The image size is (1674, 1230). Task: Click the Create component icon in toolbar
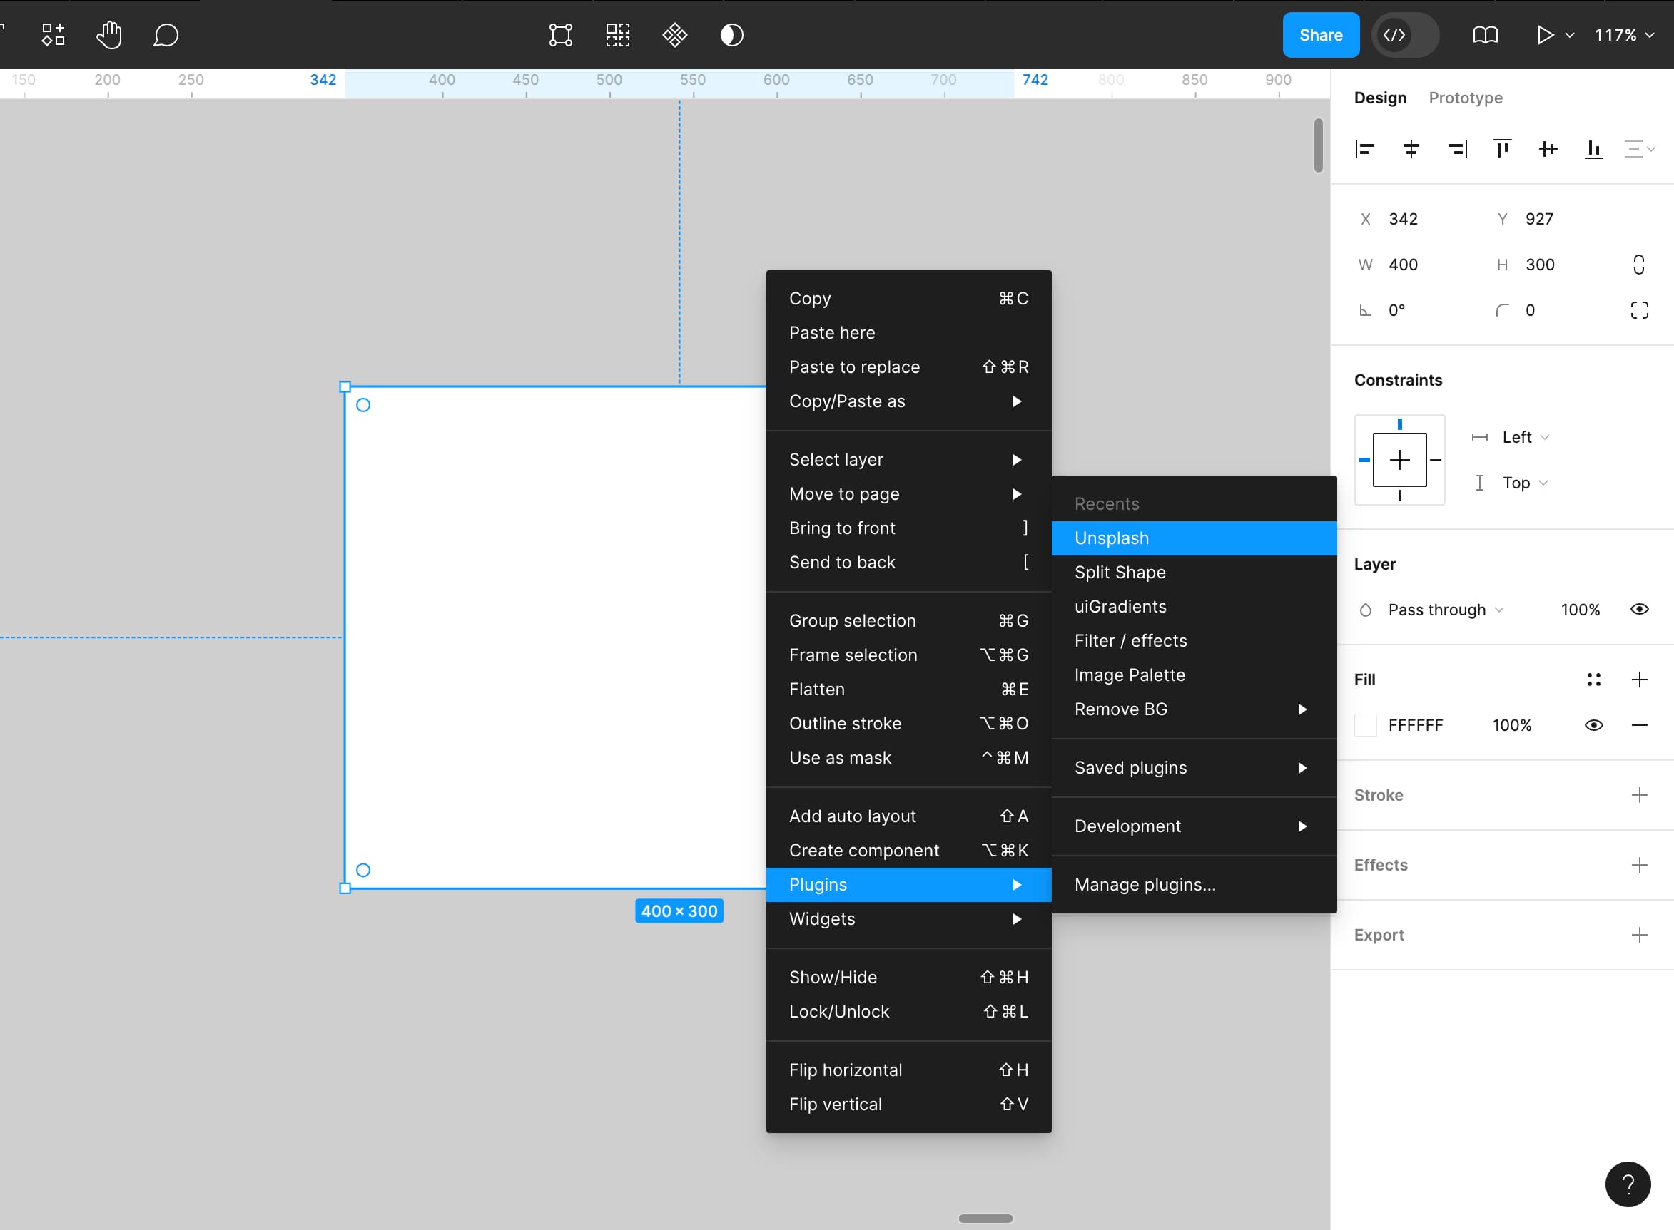[675, 35]
